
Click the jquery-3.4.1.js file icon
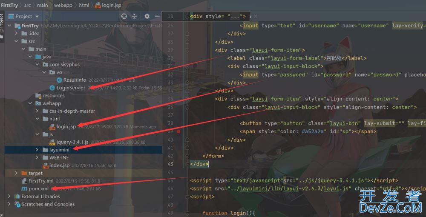tap(52, 142)
